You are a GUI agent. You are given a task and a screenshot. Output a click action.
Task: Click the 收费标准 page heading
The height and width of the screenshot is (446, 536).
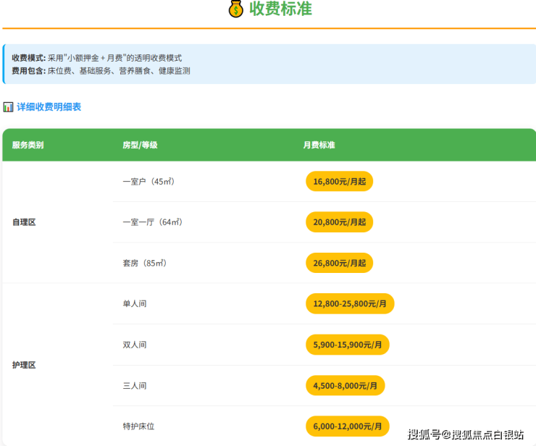pyautogui.click(x=280, y=9)
